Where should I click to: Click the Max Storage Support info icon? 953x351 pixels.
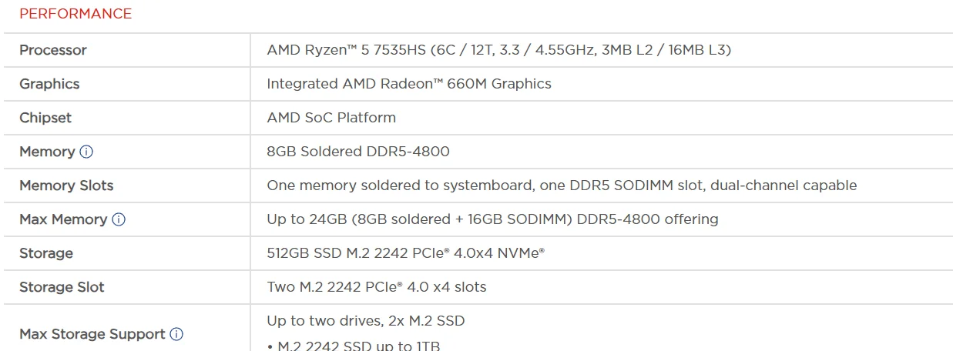point(176,334)
